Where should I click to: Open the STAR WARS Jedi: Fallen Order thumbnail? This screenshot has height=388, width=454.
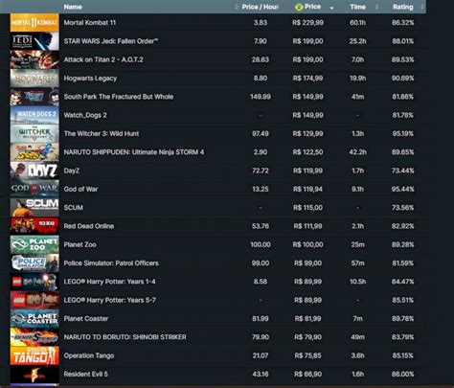pos(34,41)
